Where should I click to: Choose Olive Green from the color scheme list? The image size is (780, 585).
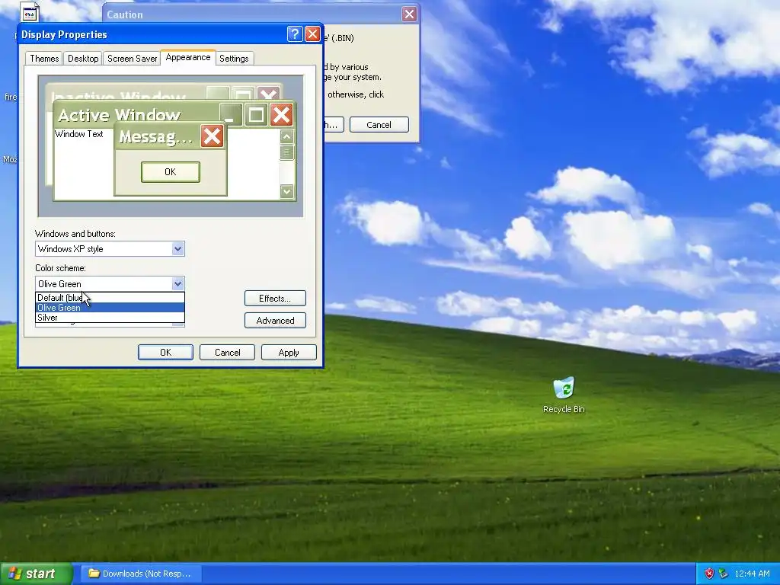click(x=110, y=308)
